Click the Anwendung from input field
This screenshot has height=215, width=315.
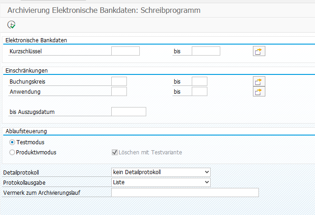[x=119, y=91]
